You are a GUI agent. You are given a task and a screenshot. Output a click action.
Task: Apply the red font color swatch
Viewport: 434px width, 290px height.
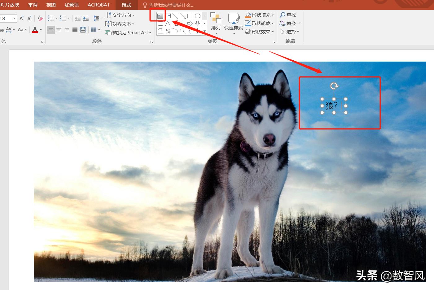point(35,30)
